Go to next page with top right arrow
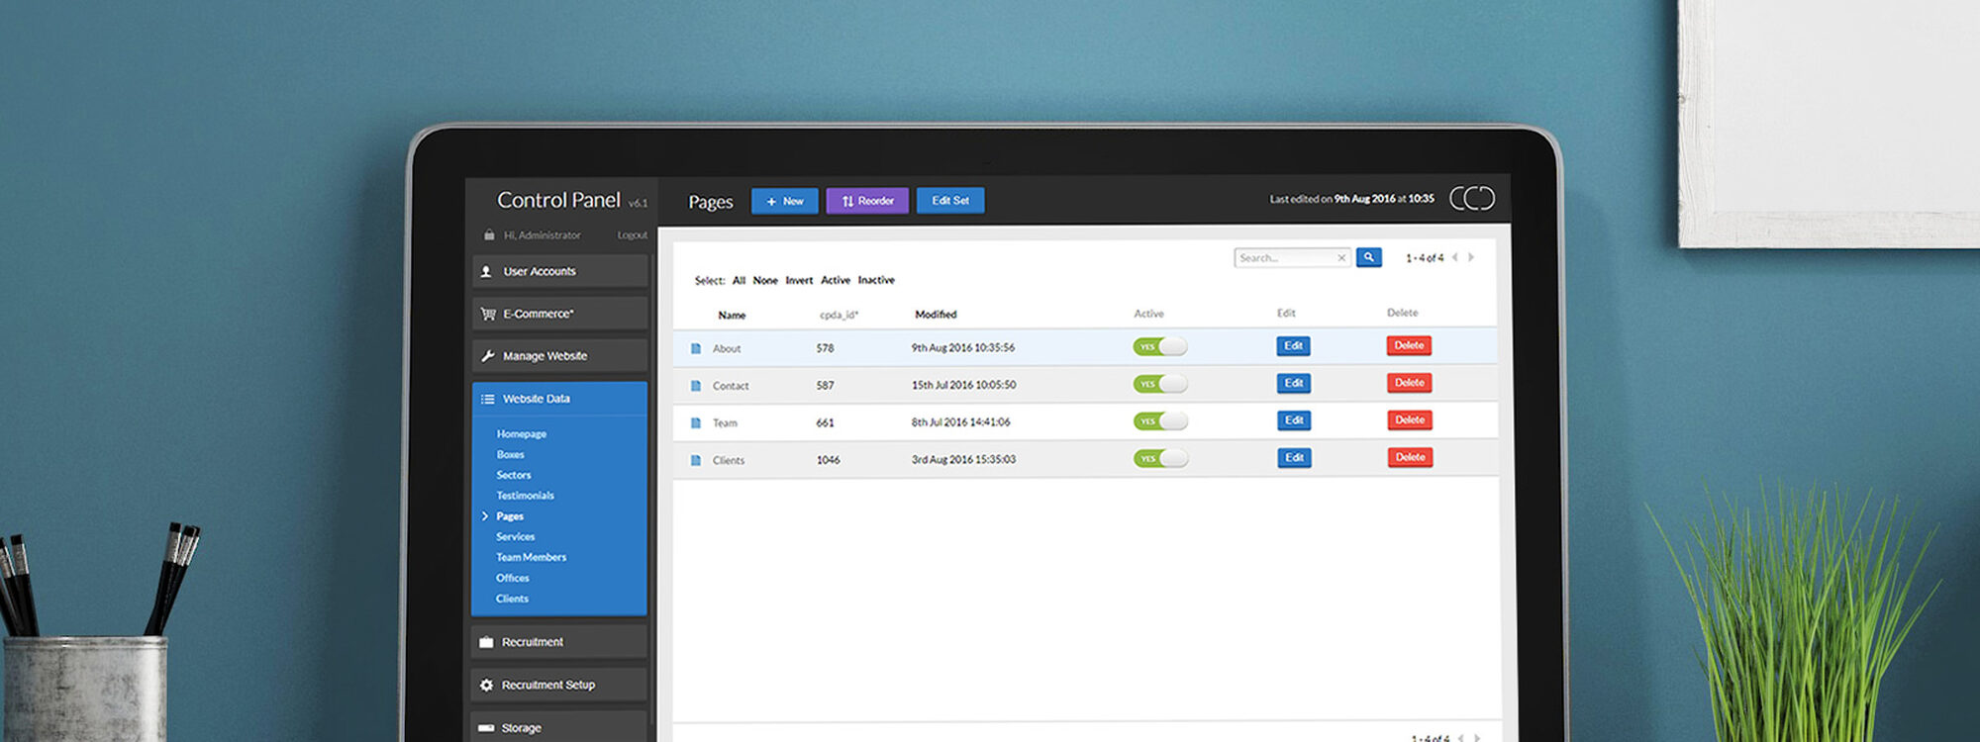 click(x=1471, y=257)
